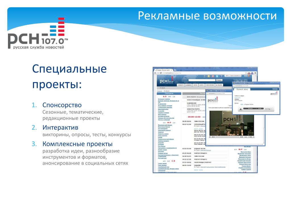Click the РСН logo in the player popup

[274, 93]
